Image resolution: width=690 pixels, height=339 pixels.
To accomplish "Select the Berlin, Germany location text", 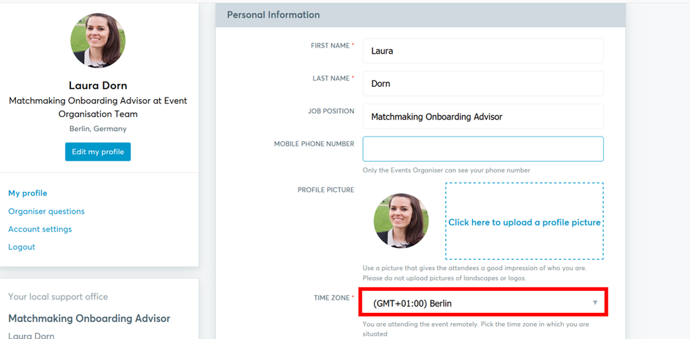I will pos(98,129).
